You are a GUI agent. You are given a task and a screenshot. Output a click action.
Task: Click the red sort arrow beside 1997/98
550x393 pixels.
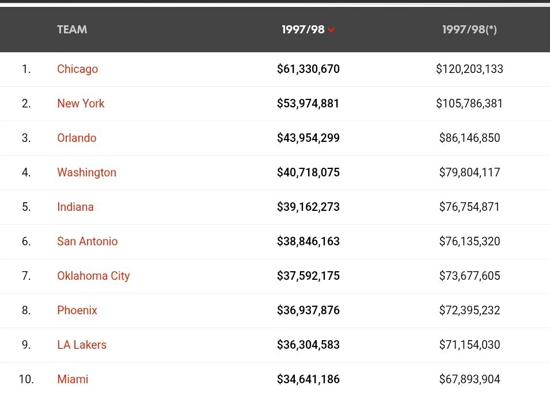(331, 30)
